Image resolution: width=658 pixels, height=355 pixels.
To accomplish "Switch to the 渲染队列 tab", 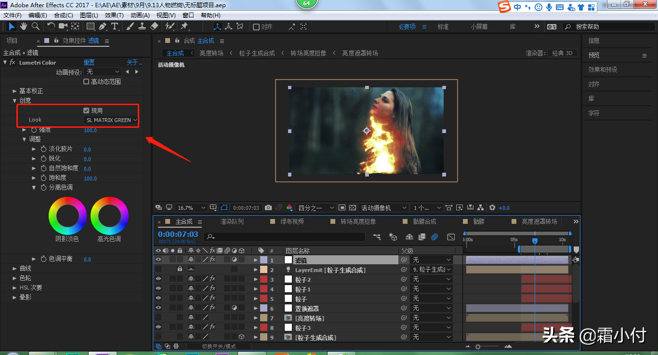I will click(232, 222).
